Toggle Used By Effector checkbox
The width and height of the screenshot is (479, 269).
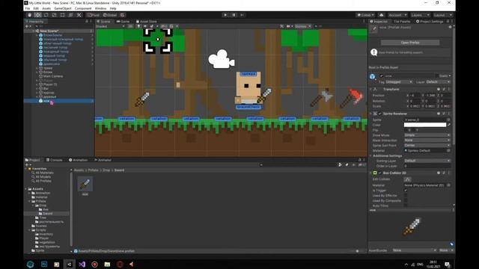[x=406, y=196]
